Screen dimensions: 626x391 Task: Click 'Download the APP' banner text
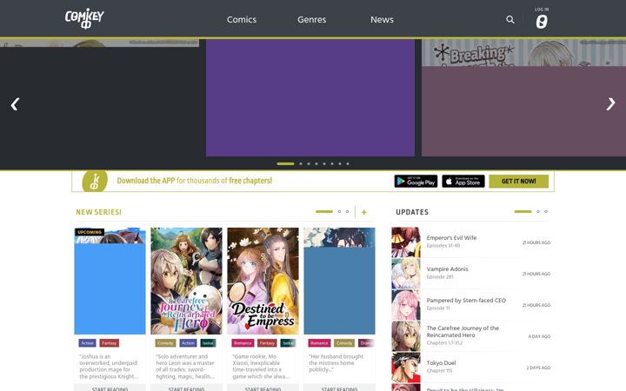[x=195, y=181]
